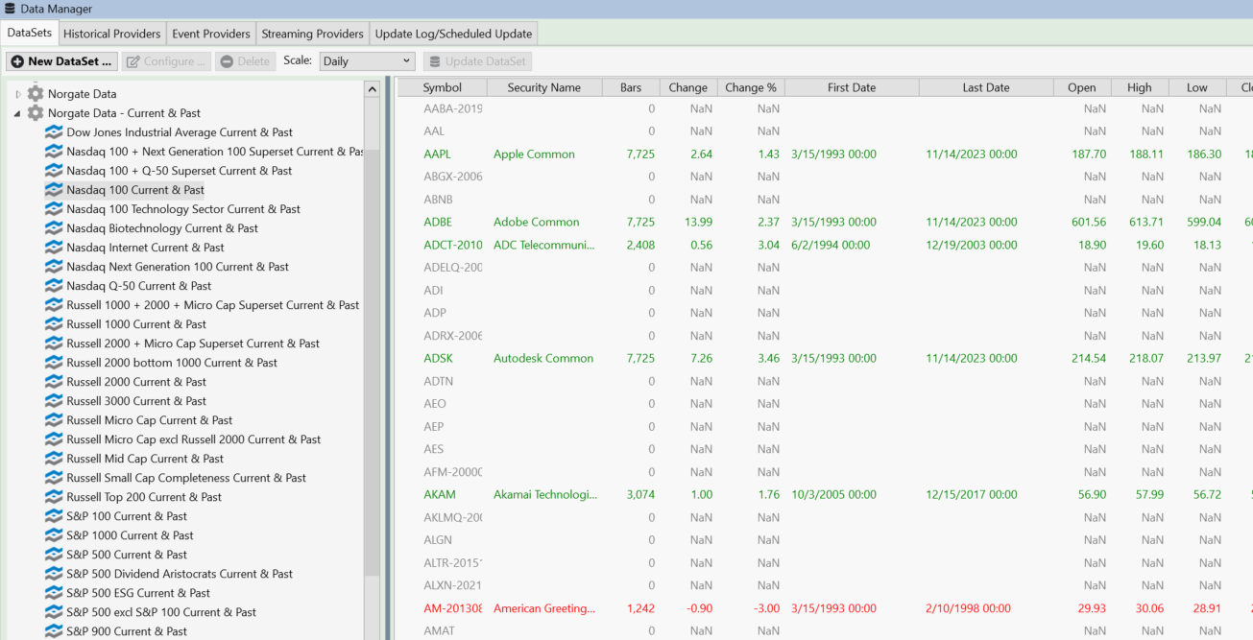Screen dimensions: 1253x640
Task: Click the Nasdaq Biotechnology dataset icon
Action: coord(54,228)
